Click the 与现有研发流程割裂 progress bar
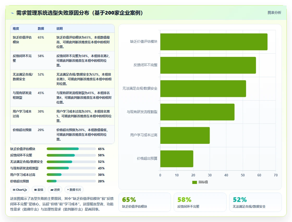The width and height of the screenshot is (292, 222). (71, 168)
